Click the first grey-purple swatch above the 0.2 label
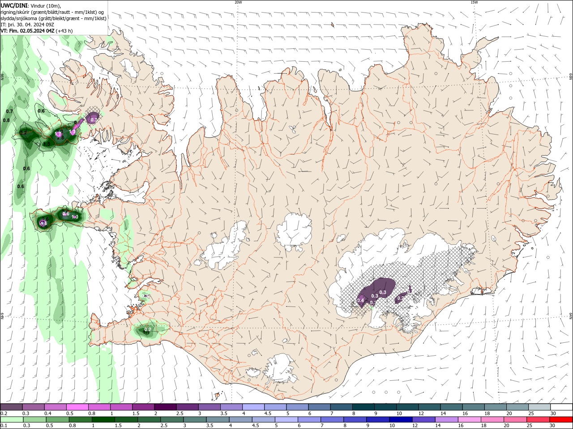The width and height of the screenshot is (573, 429). pos(11,407)
